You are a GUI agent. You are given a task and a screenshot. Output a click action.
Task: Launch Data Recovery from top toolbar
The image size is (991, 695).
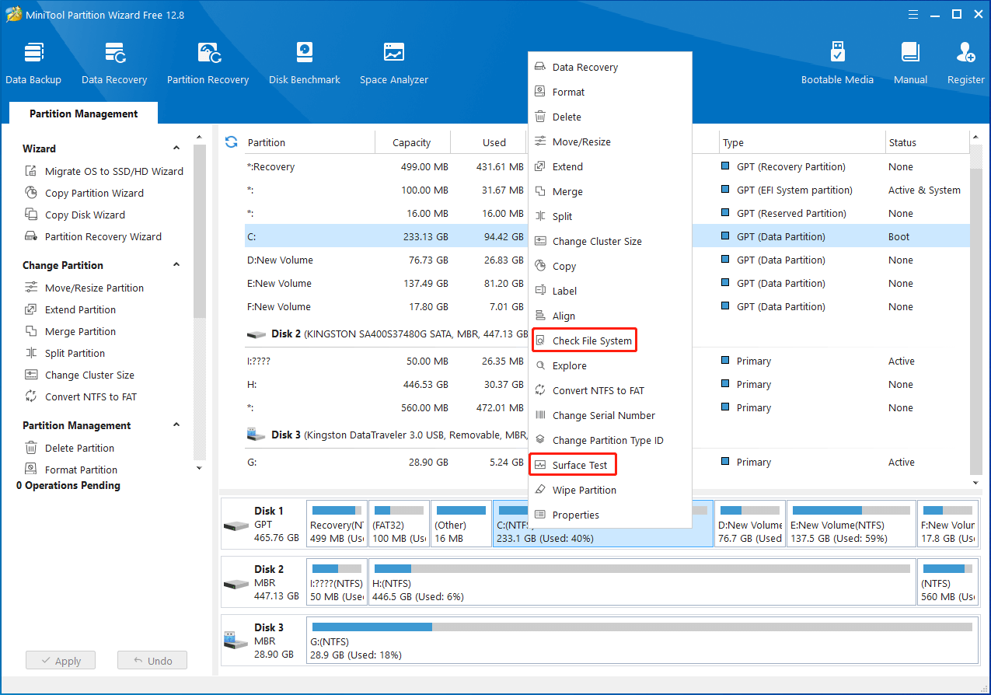pos(114,64)
